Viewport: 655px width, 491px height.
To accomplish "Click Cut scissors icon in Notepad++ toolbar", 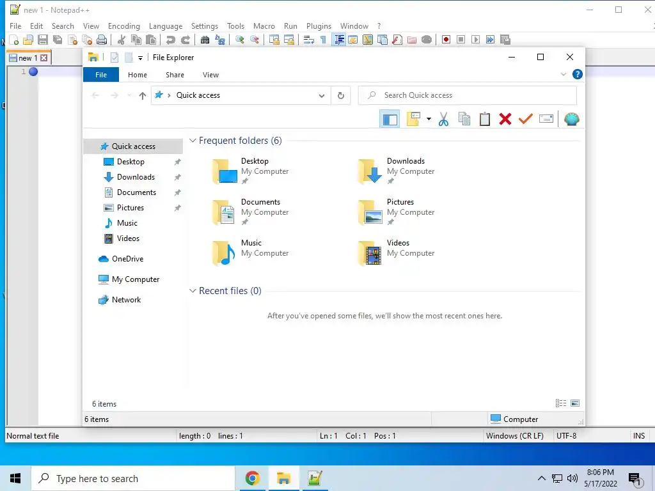I will tap(122, 40).
